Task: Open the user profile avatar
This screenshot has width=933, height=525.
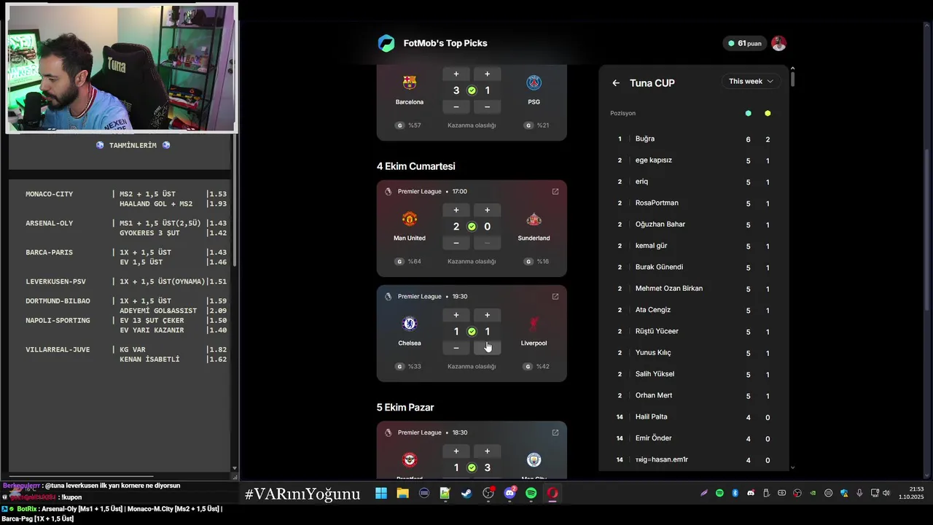Action: pos(778,43)
